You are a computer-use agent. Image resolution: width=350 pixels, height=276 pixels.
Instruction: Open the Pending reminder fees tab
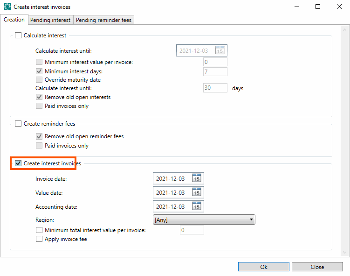[x=104, y=20]
